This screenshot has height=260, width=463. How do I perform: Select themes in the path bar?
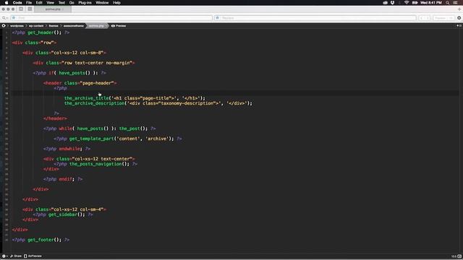(54, 26)
